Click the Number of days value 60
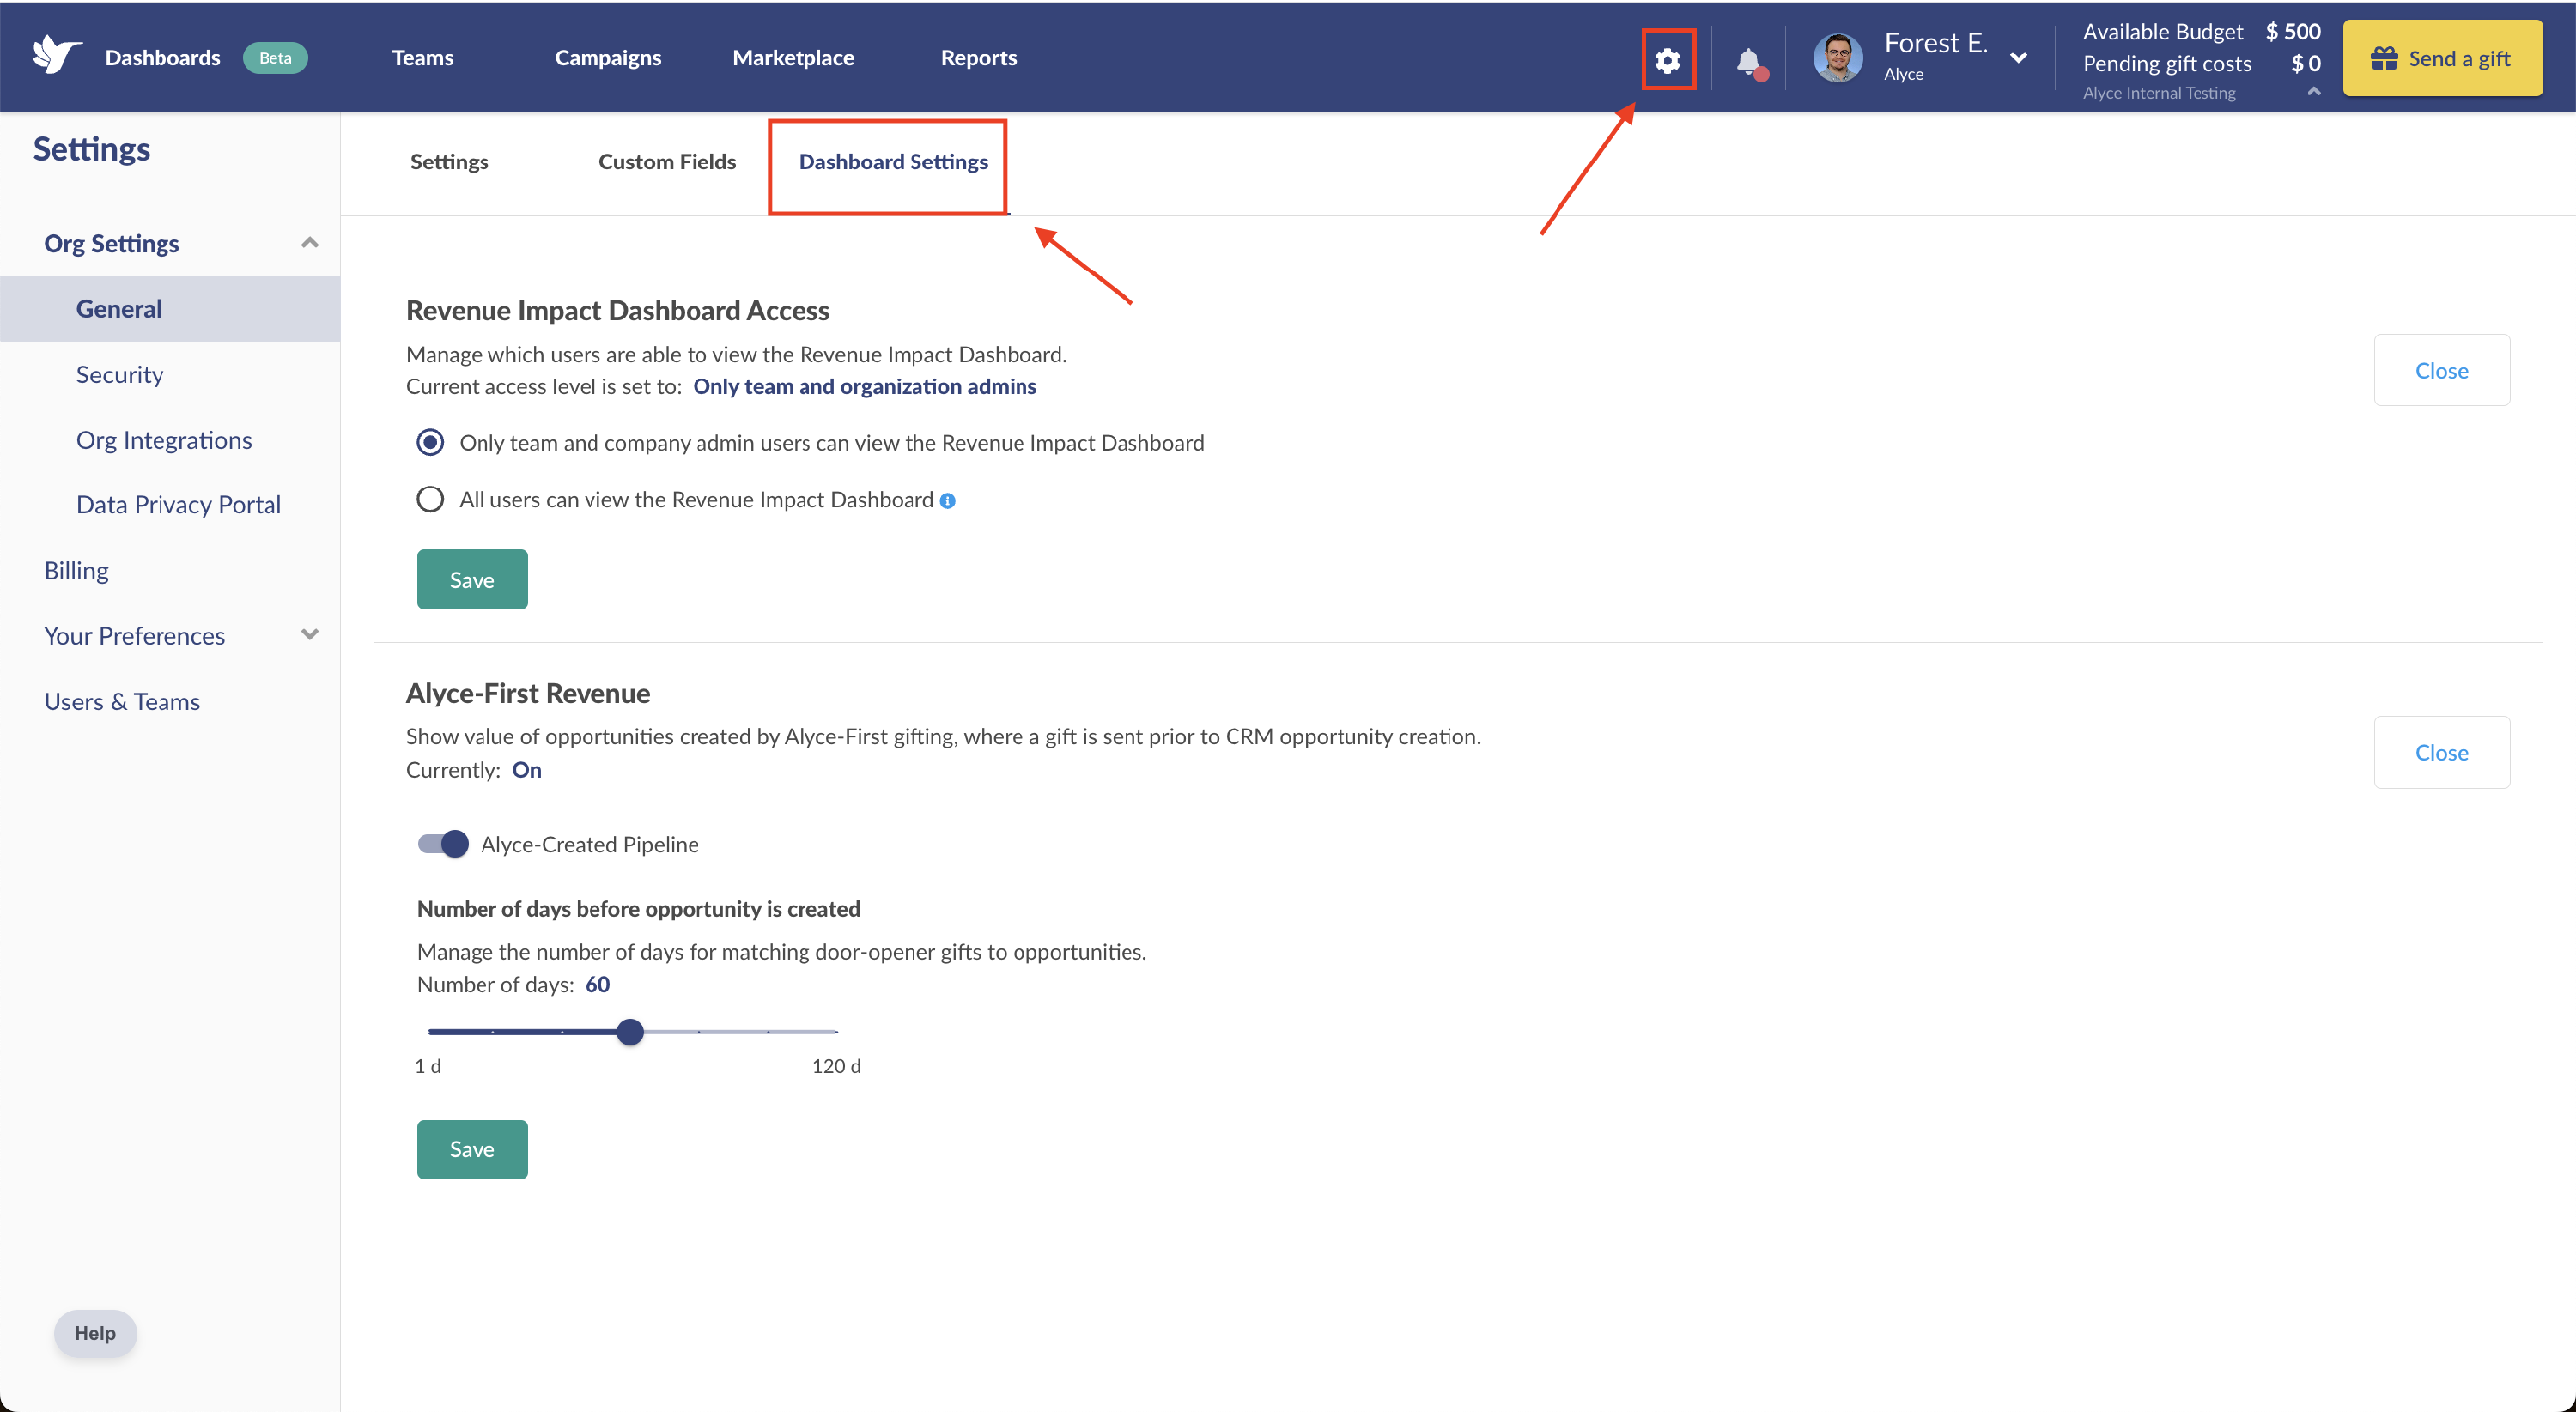 point(597,985)
